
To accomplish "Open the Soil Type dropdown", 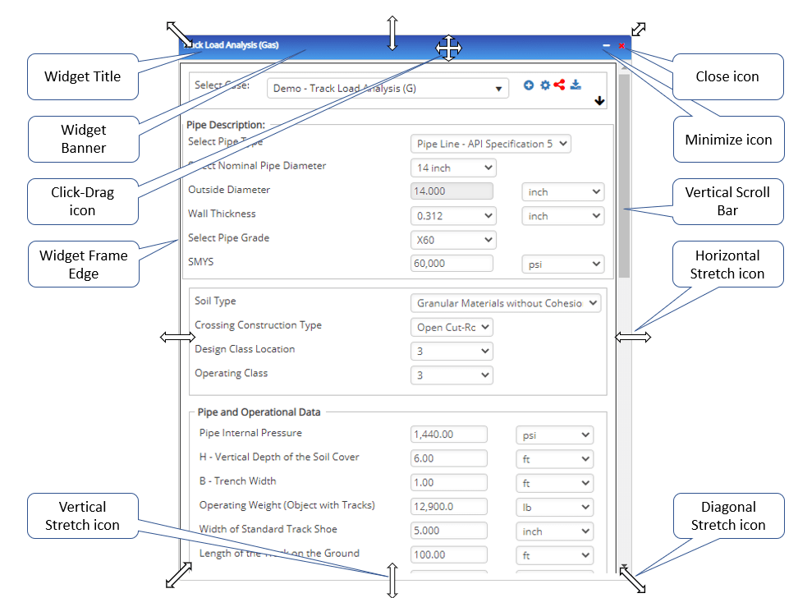I will (x=506, y=303).
